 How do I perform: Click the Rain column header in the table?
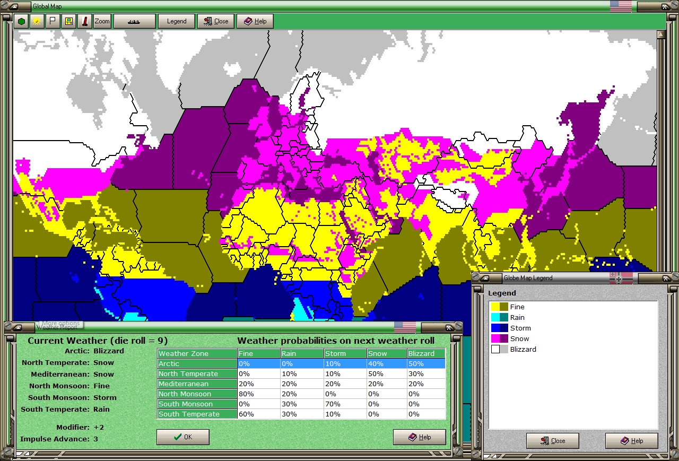click(x=302, y=354)
